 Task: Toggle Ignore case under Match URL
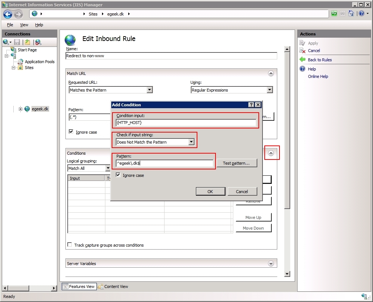point(71,132)
